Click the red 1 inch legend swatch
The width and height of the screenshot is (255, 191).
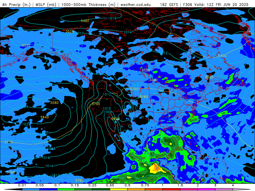coord(171,189)
